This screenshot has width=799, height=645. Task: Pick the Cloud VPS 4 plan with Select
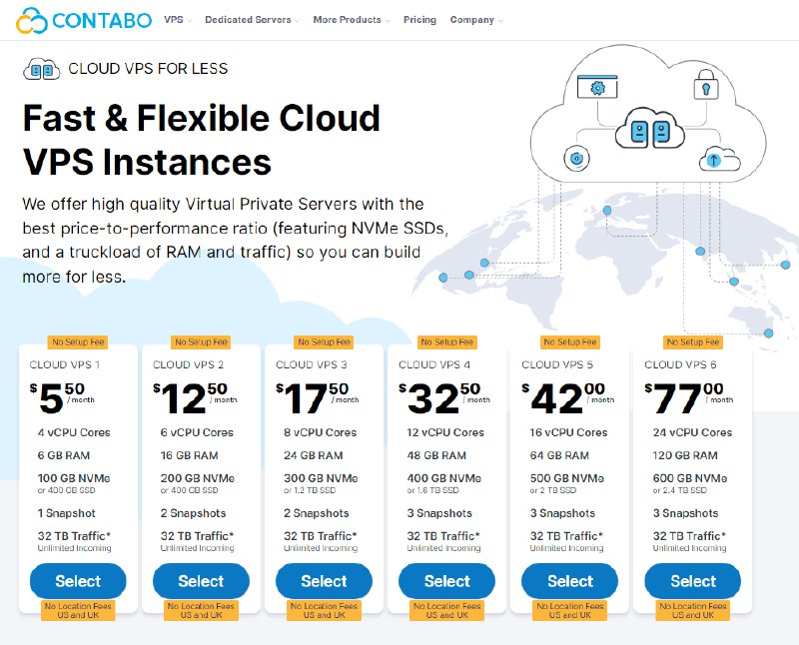pyautogui.click(x=446, y=581)
